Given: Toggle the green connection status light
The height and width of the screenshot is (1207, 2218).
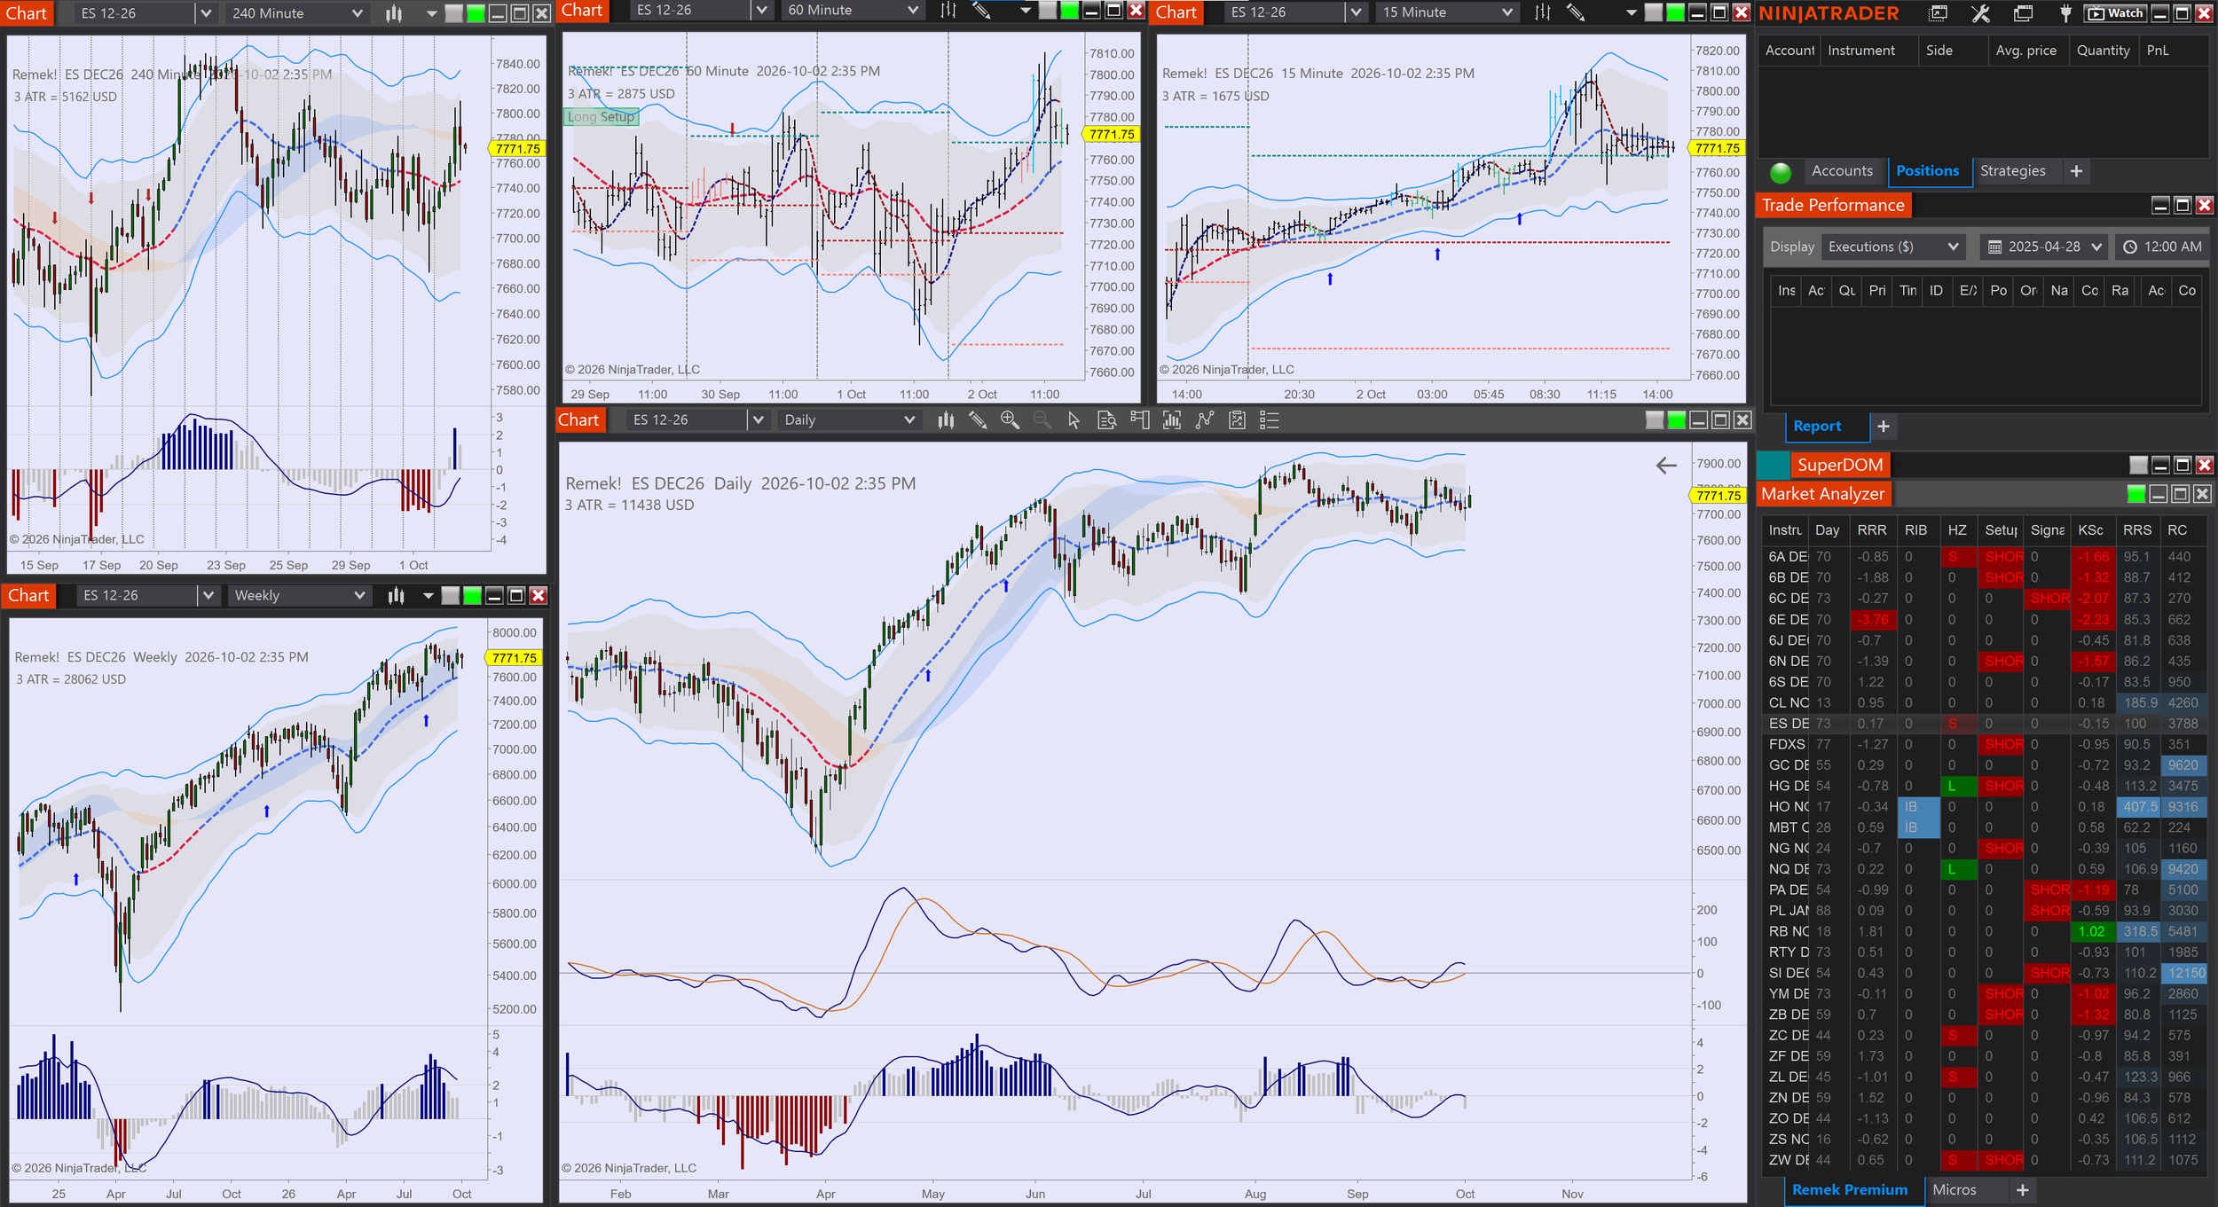Looking at the screenshot, I should 1781,172.
